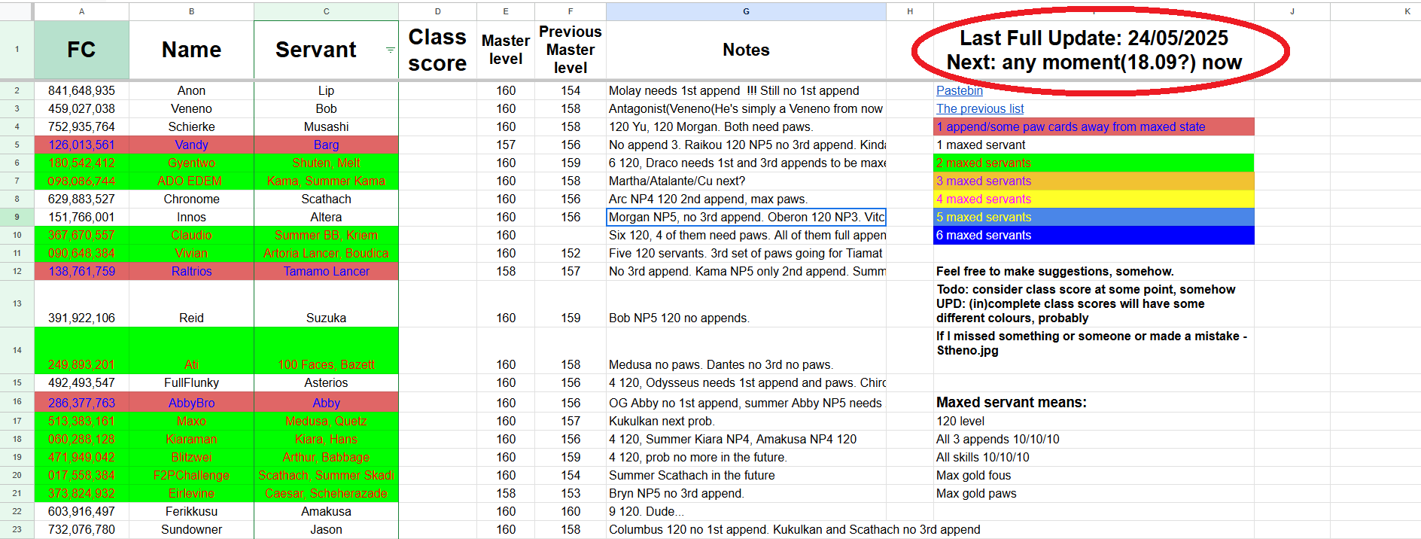Open the Pastebin link
Screen dimensions: 1421x539
(959, 90)
